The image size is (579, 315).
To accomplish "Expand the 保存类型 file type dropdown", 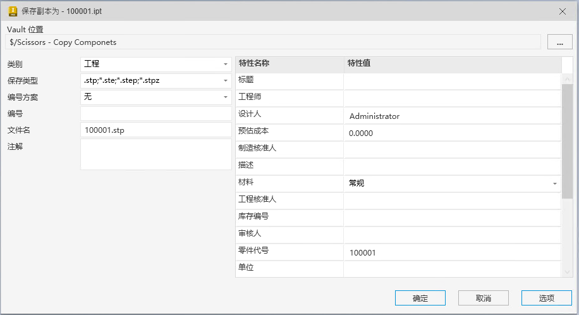I will 226,80.
